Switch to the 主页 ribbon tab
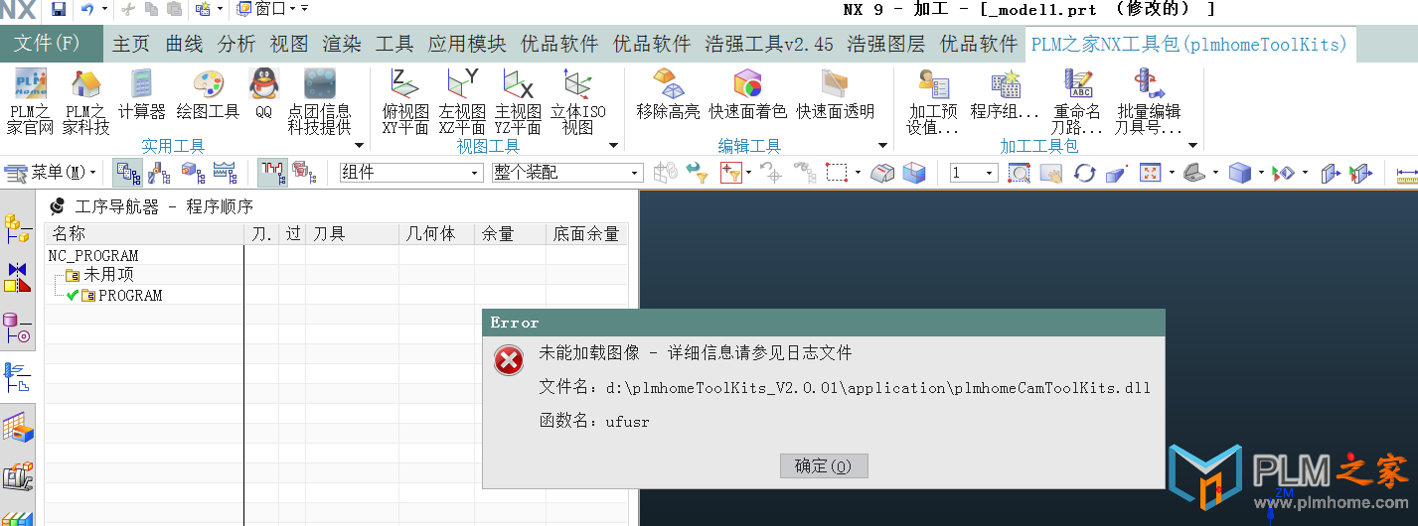 (130, 44)
